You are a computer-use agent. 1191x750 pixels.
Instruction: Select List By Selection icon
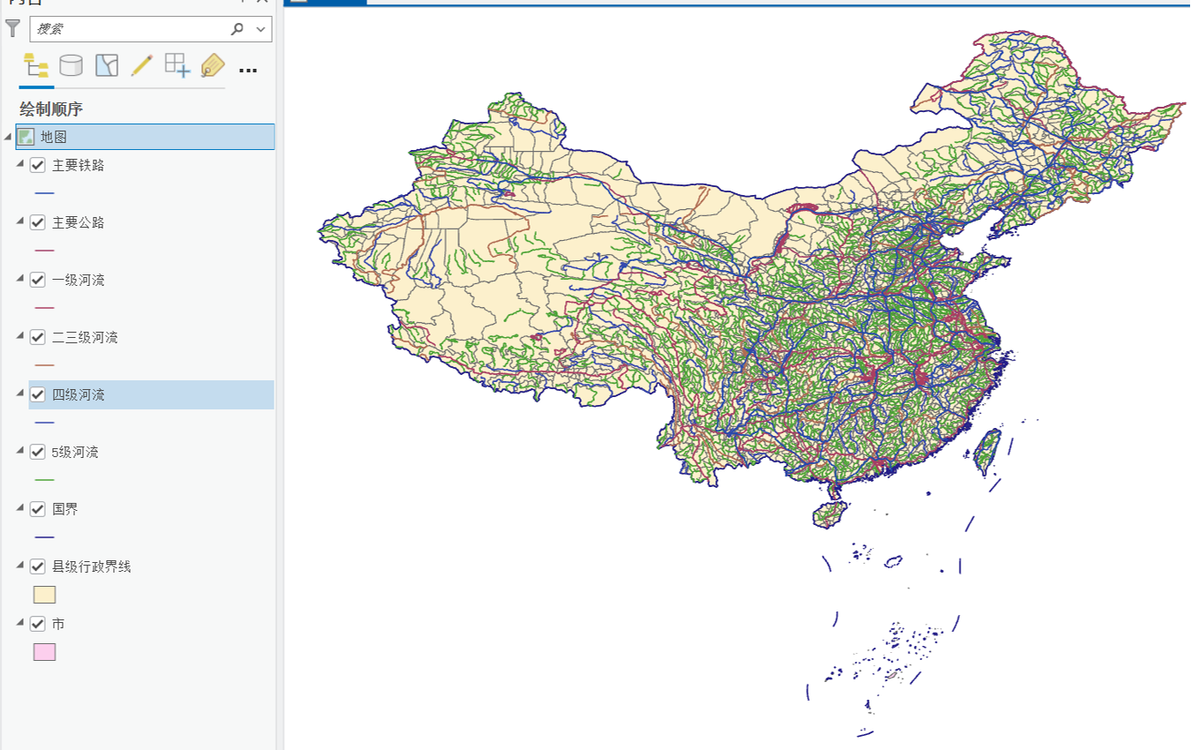click(x=107, y=65)
